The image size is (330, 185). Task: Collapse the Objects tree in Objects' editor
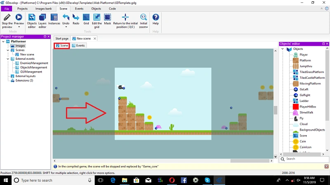coord(283,49)
